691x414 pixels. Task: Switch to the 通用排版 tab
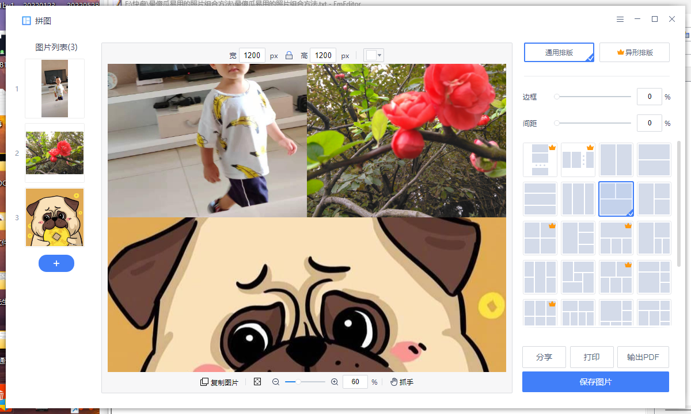(x=559, y=52)
